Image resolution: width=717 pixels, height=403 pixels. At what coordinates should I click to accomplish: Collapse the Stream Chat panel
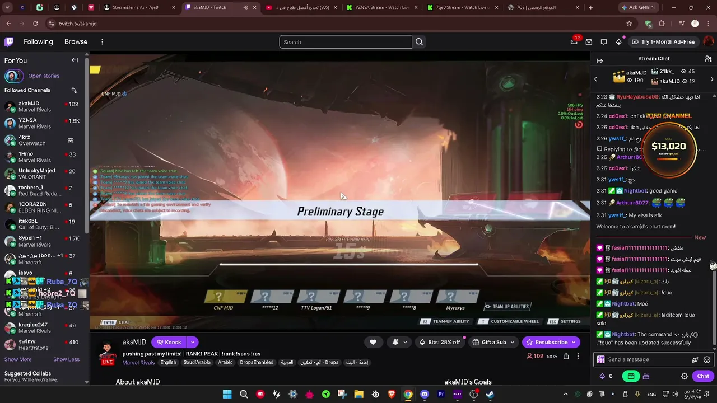599,60
